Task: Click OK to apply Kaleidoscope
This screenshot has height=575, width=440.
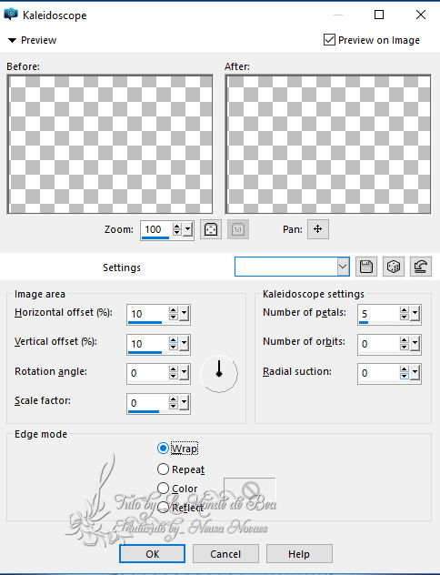Action: click(152, 553)
